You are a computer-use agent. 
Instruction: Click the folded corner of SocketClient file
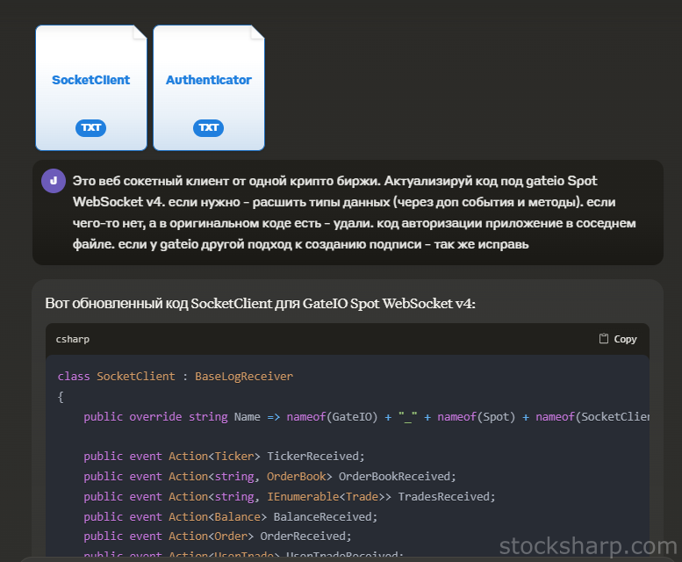coord(139,32)
